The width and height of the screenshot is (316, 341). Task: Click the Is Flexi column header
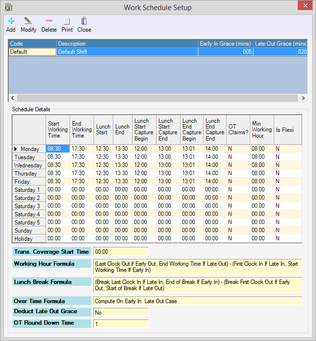287,129
